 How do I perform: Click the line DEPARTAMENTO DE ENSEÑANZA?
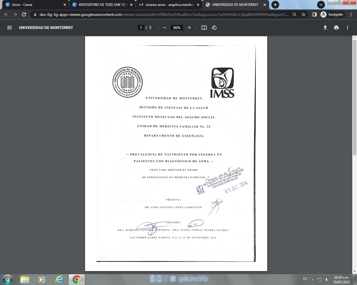coord(174,136)
